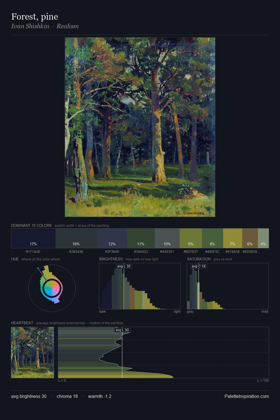
Task: Click the SATURATION section heading
Action: coord(199,259)
